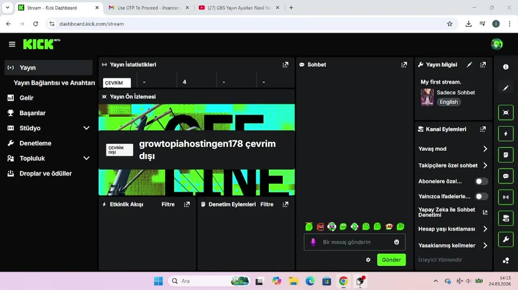Toggle the stream preview widget in right sidebar
The width and height of the screenshot is (518, 290).
click(505, 112)
